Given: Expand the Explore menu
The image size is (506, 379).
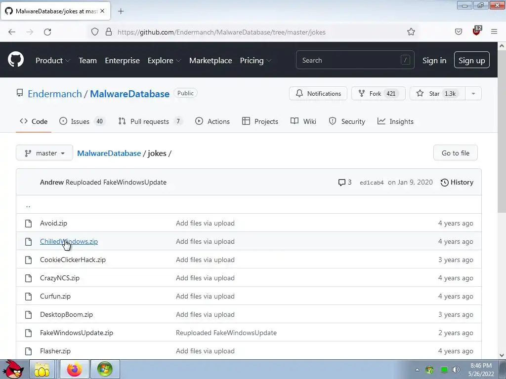Looking at the screenshot, I should [164, 61].
